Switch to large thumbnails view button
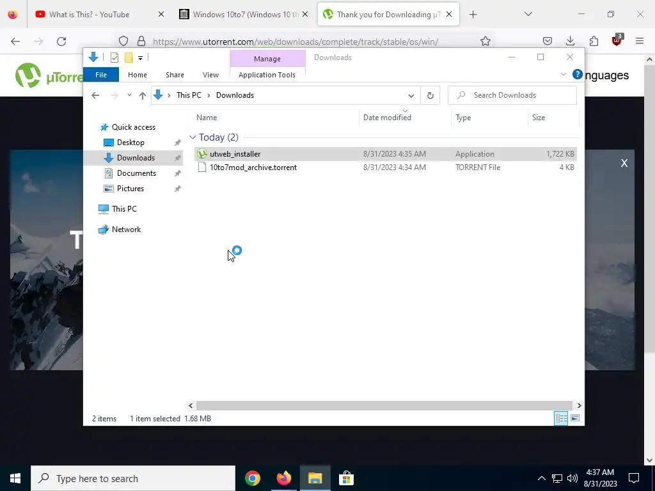The image size is (655, 491). click(x=575, y=418)
